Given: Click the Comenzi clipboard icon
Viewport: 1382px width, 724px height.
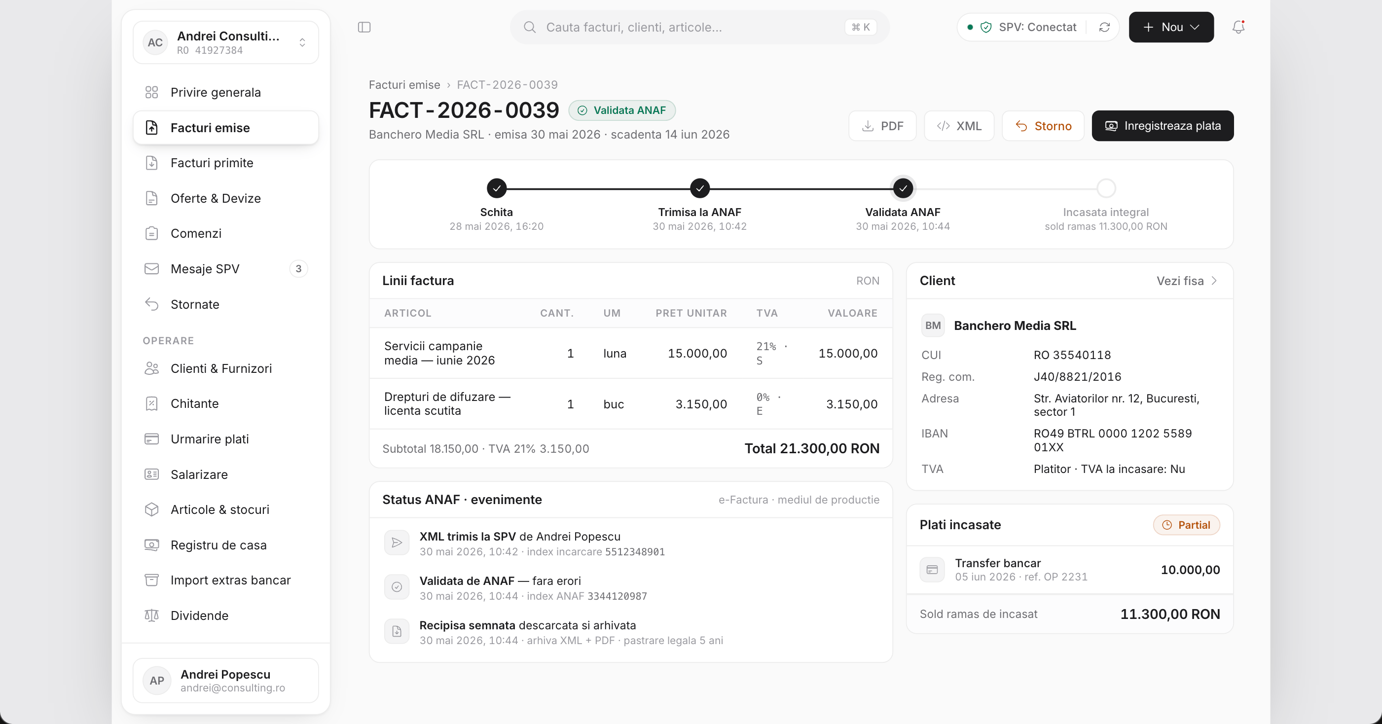Looking at the screenshot, I should coord(152,233).
